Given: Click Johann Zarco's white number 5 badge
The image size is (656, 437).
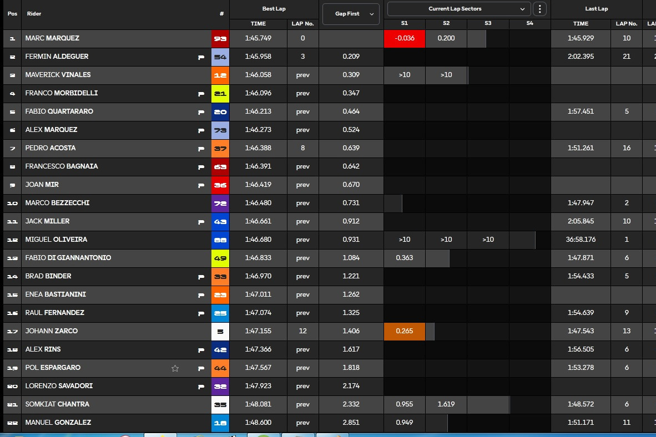Looking at the screenshot, I should click(220, 331).
